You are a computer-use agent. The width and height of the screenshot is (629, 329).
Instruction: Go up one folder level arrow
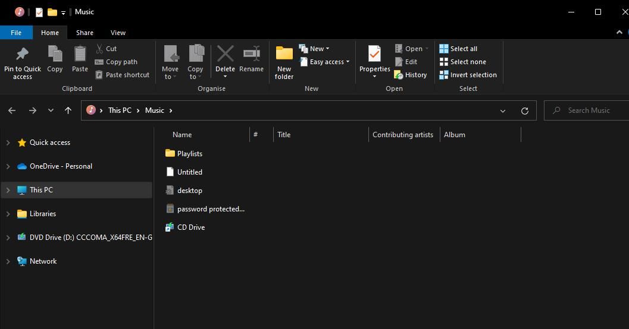[68, 110]
